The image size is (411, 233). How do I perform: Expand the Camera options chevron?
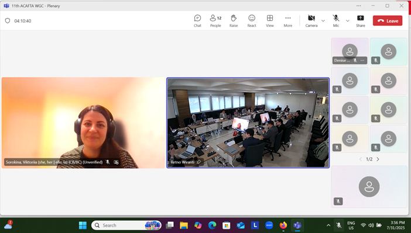(323, 20)
